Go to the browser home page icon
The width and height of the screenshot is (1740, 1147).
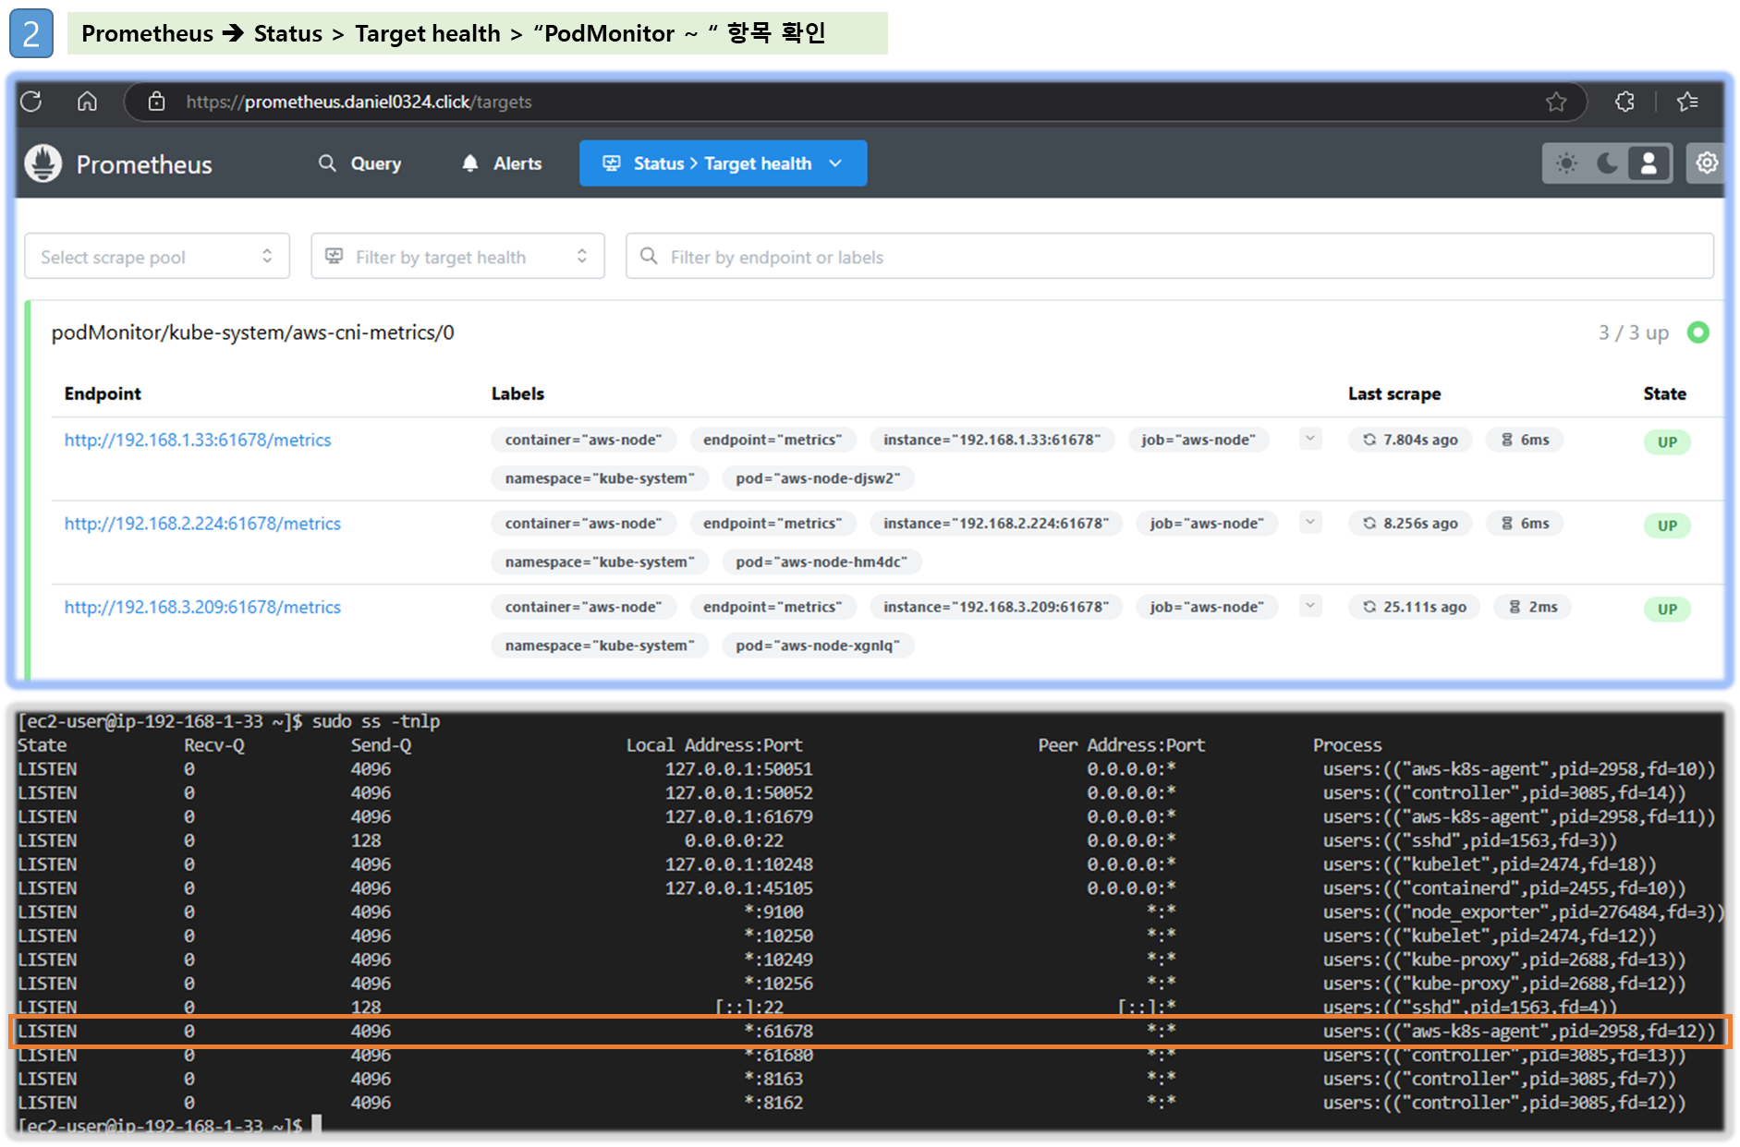tap(87, 102)
